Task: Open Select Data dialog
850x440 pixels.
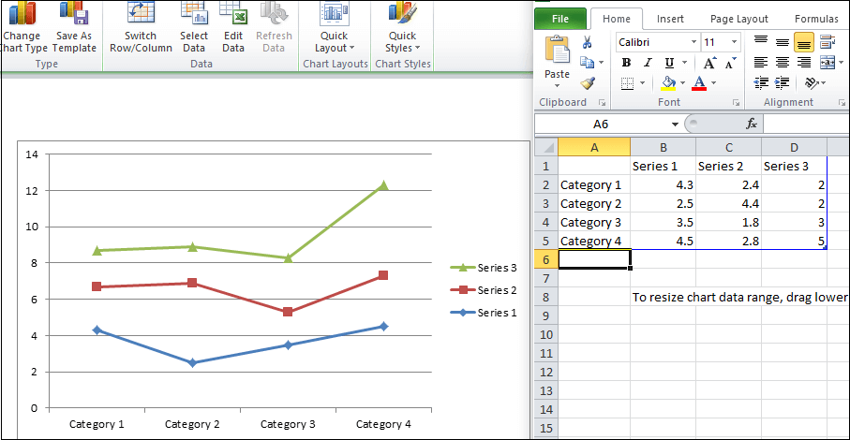Action: 194,13
